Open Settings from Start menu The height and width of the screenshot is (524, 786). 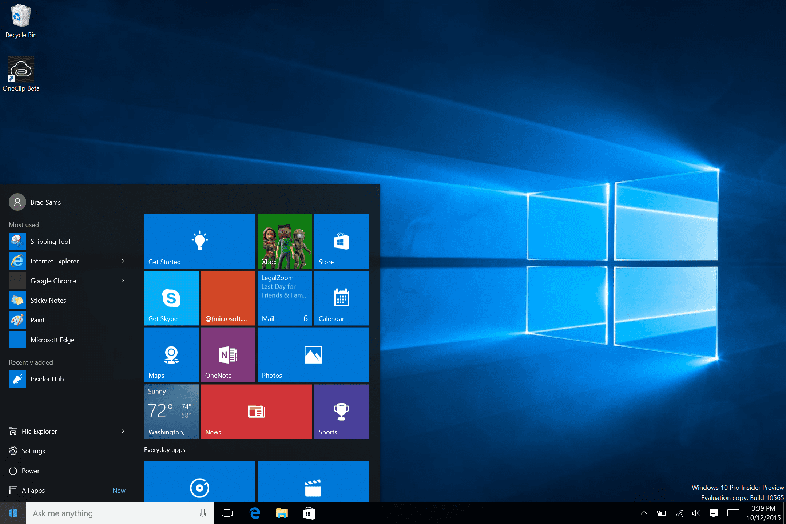click(x=33, y=451)
